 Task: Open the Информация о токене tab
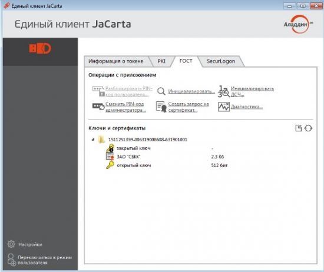click(x=115, y=61)
